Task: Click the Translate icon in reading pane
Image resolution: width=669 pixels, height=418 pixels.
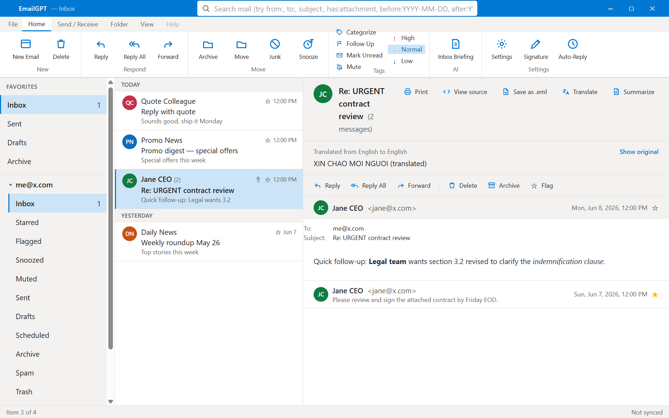Action: click(x=566, y=92)
